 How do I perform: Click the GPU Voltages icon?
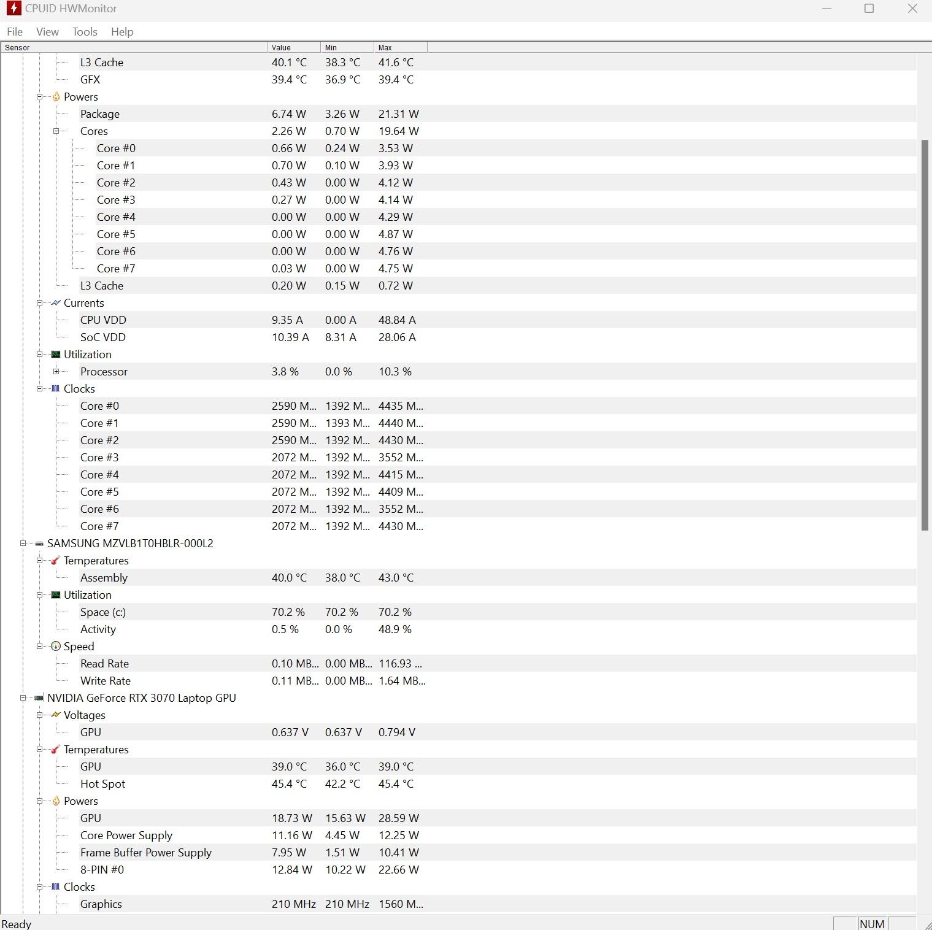tap(56, 715)
